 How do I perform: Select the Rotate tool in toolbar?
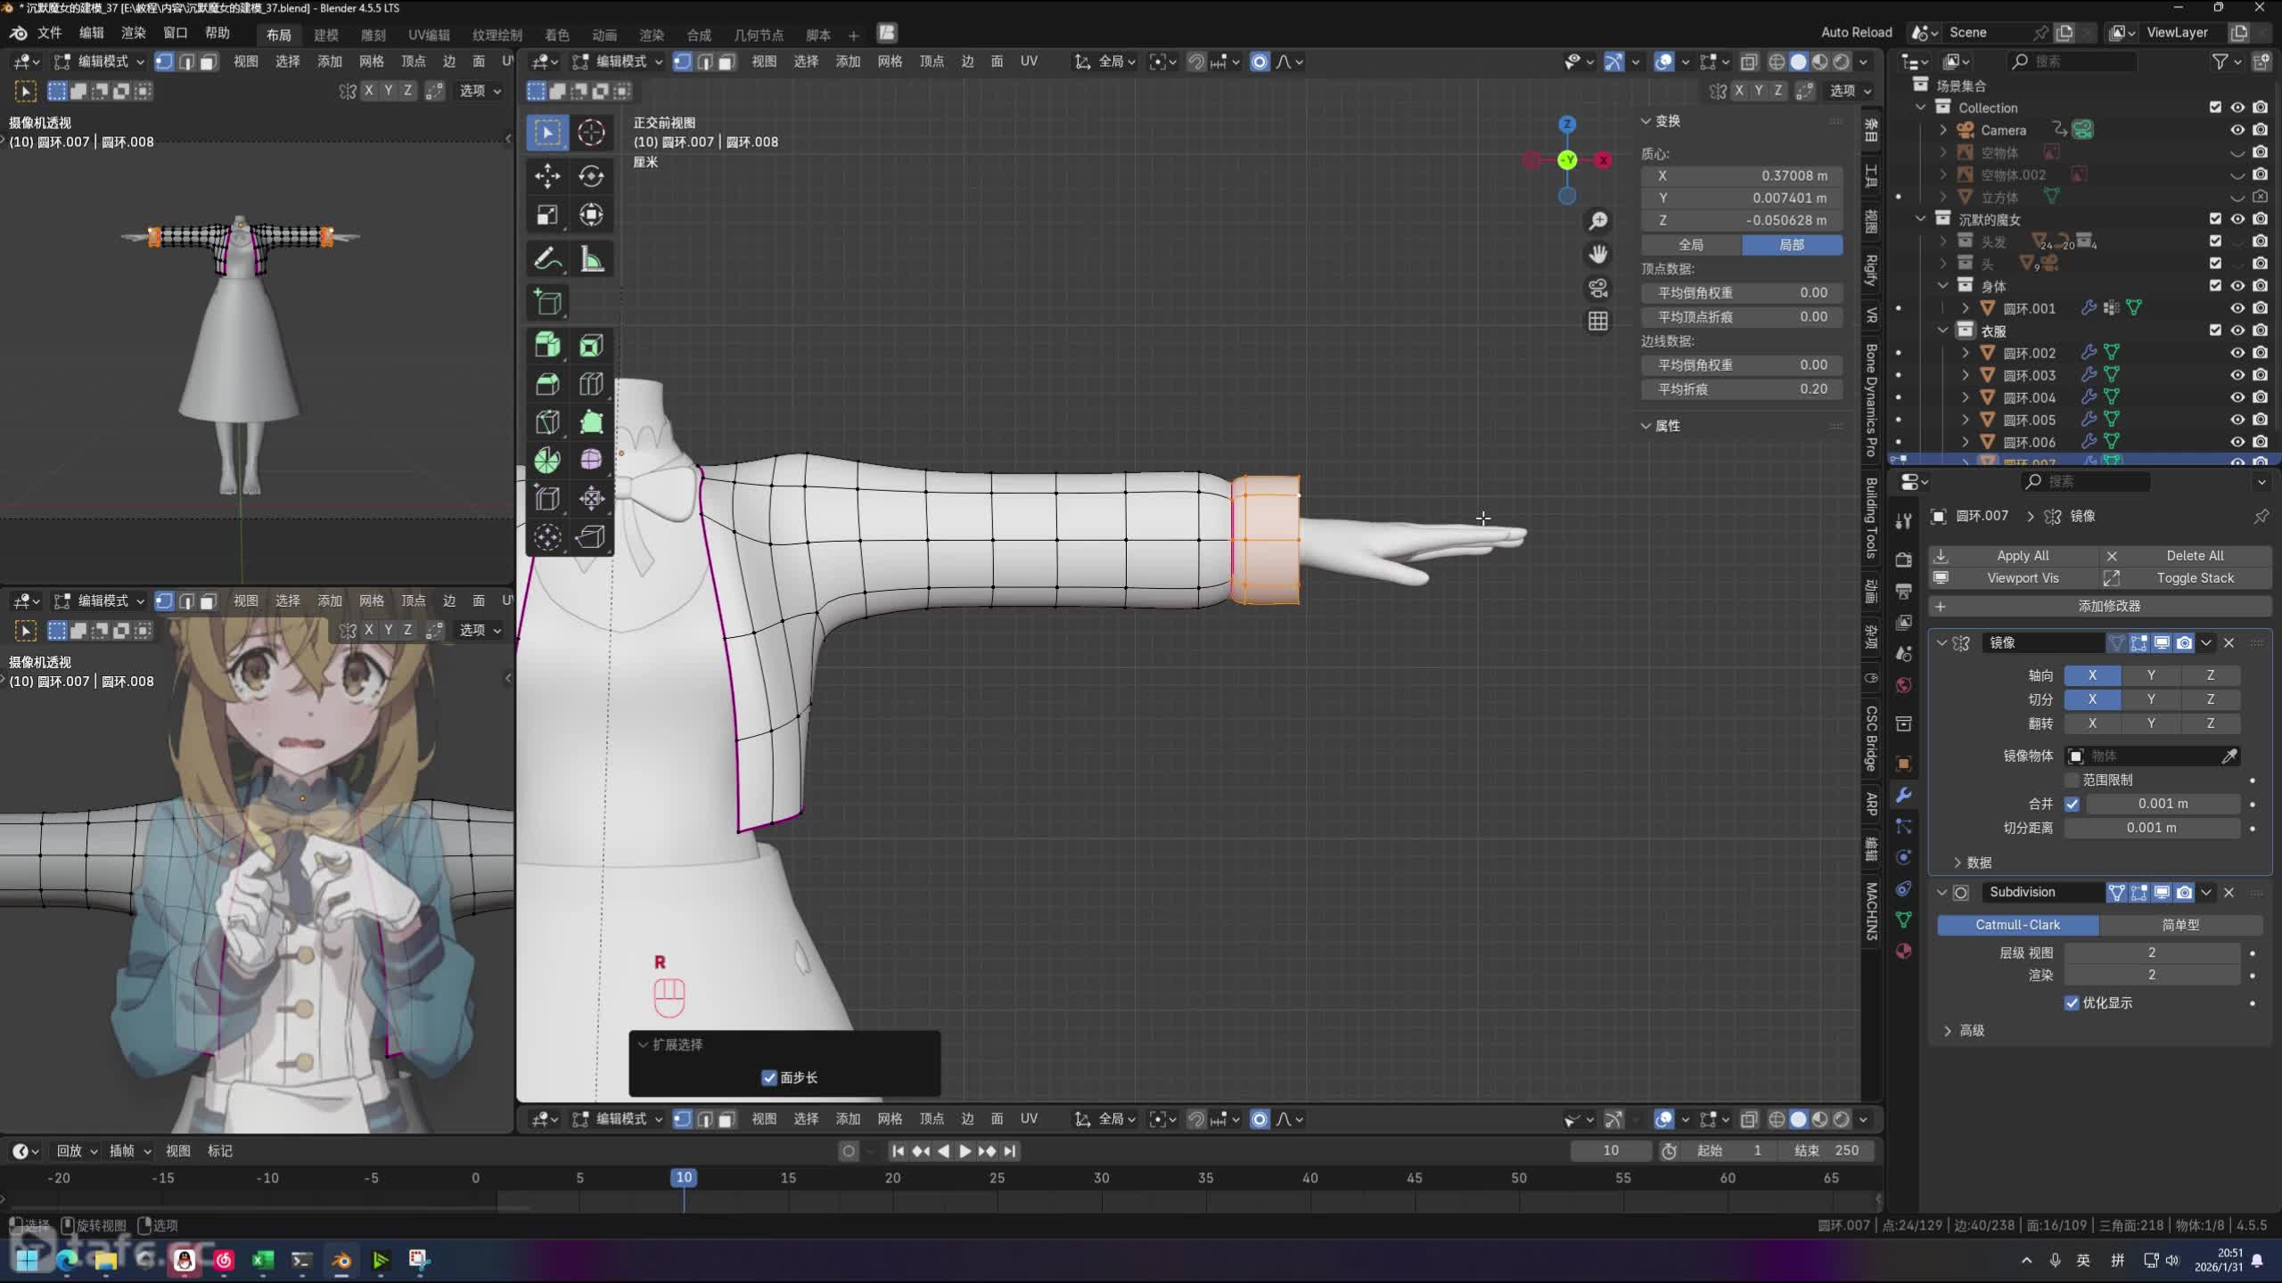(x=591, y=176)
